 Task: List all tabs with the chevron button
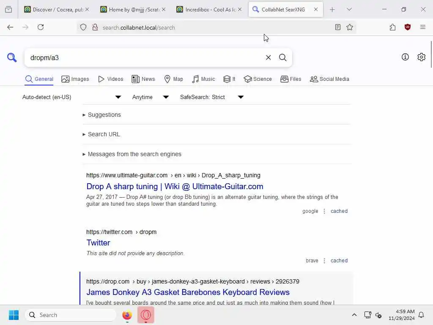pos(349,9)
